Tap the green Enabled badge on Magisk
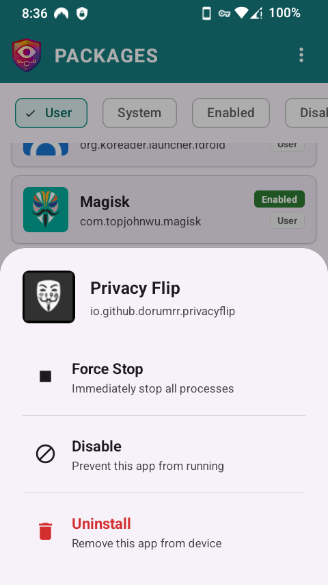 [x=279, y=199]
